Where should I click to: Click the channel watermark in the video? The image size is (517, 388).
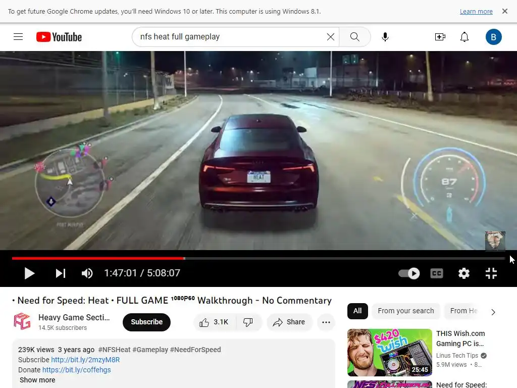tap(495, 240)
